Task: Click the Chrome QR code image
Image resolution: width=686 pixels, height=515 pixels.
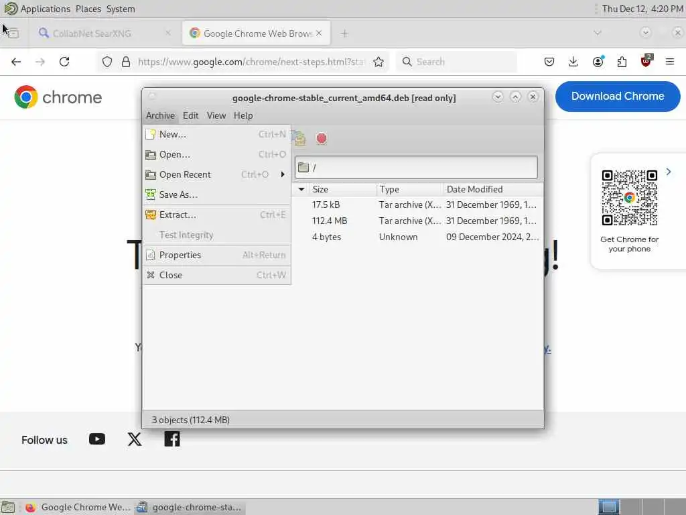Action: (x=629, y=198)
